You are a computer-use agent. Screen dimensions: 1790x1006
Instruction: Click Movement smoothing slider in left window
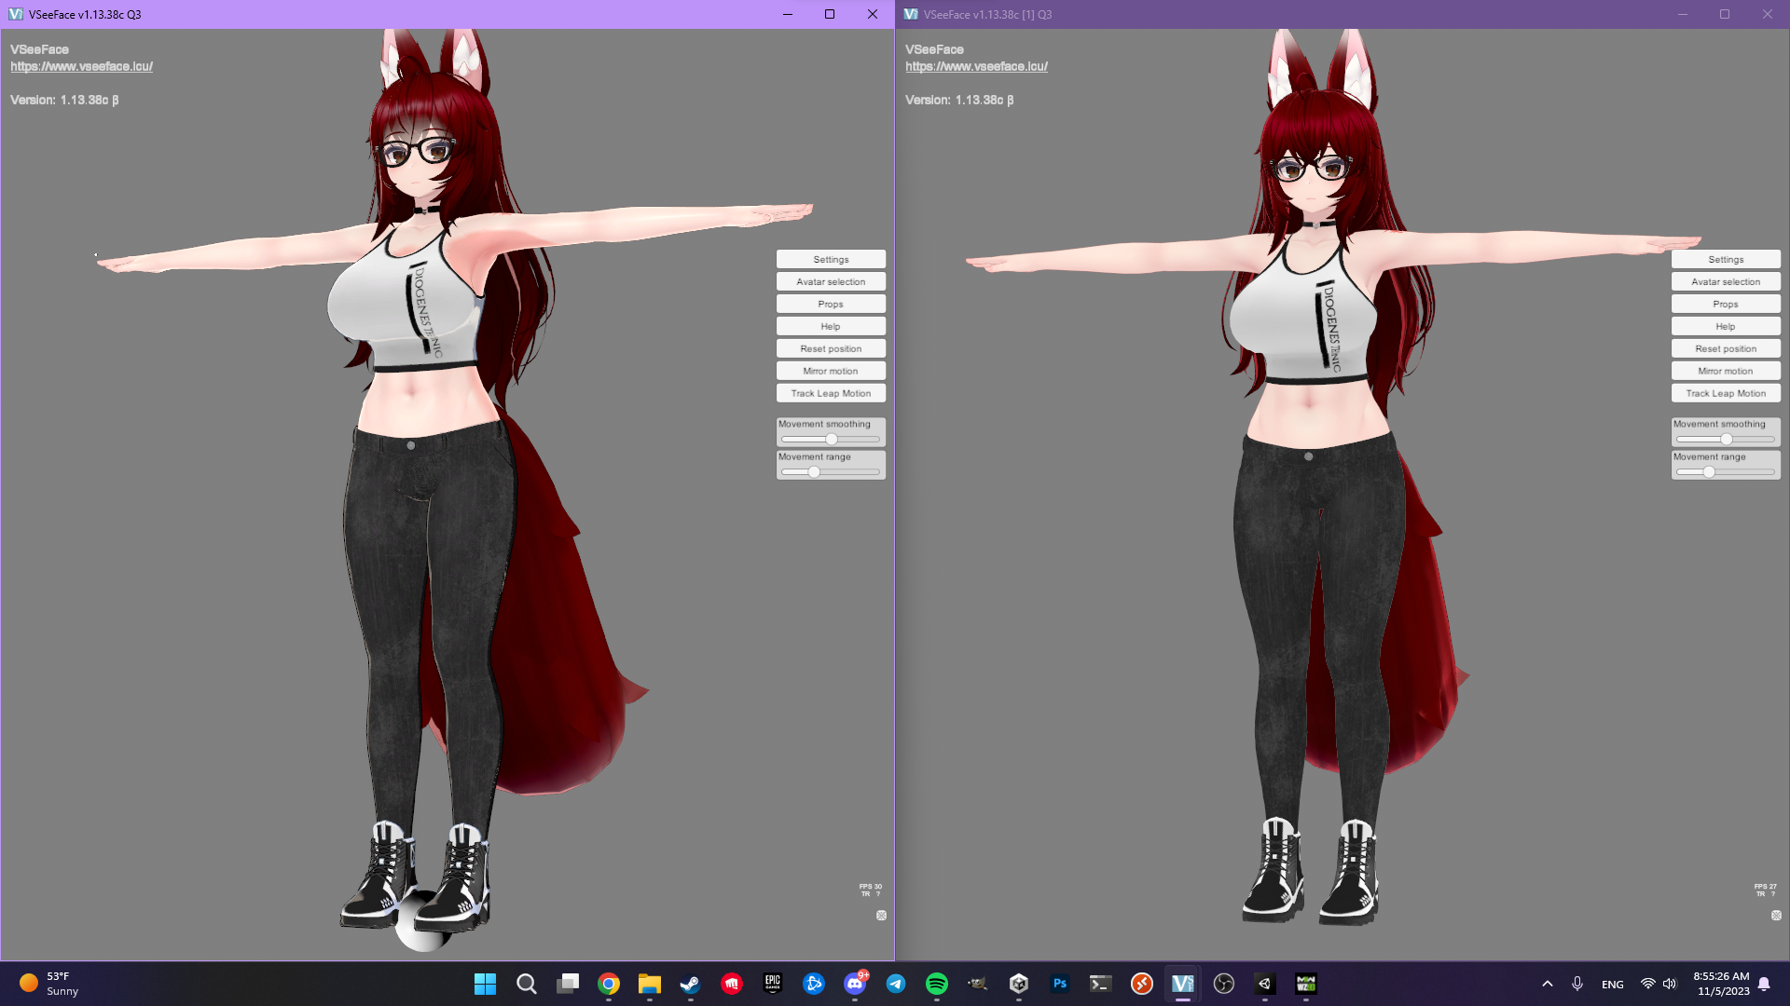coord(831,439)
